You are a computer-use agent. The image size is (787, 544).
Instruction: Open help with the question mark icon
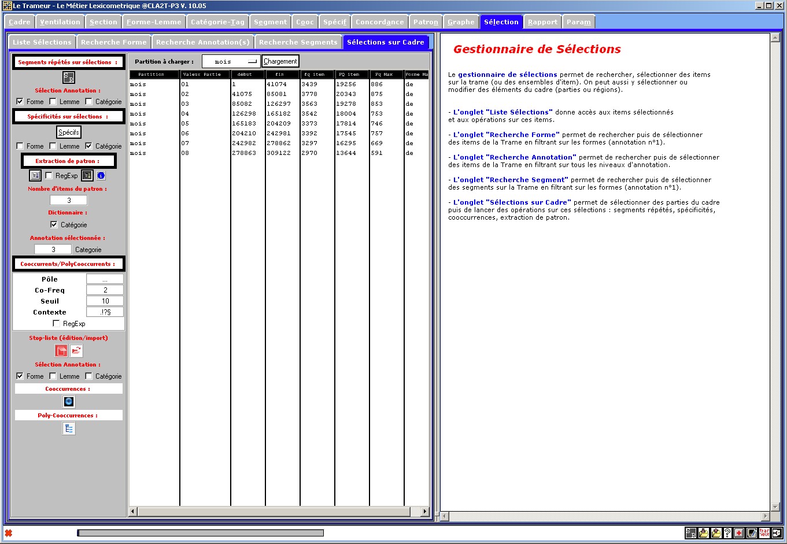(727, 533)
